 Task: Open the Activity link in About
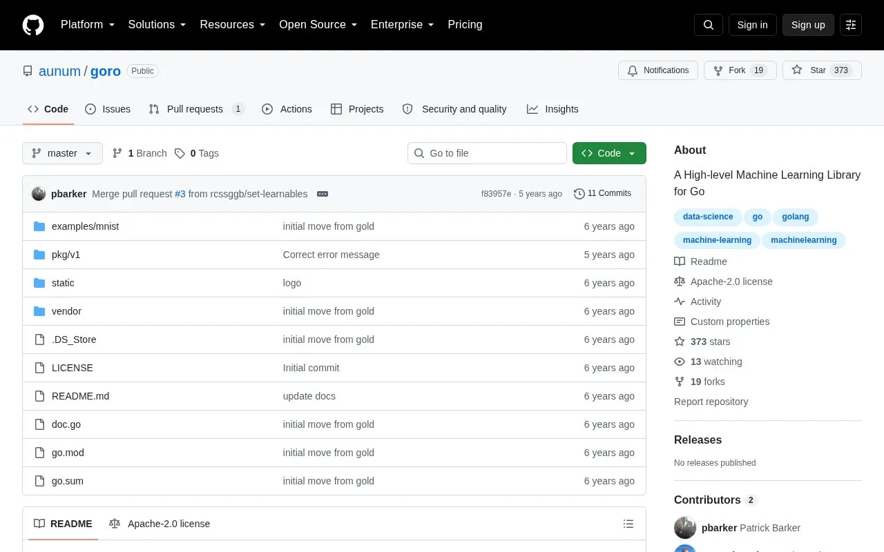click(698, 302)
